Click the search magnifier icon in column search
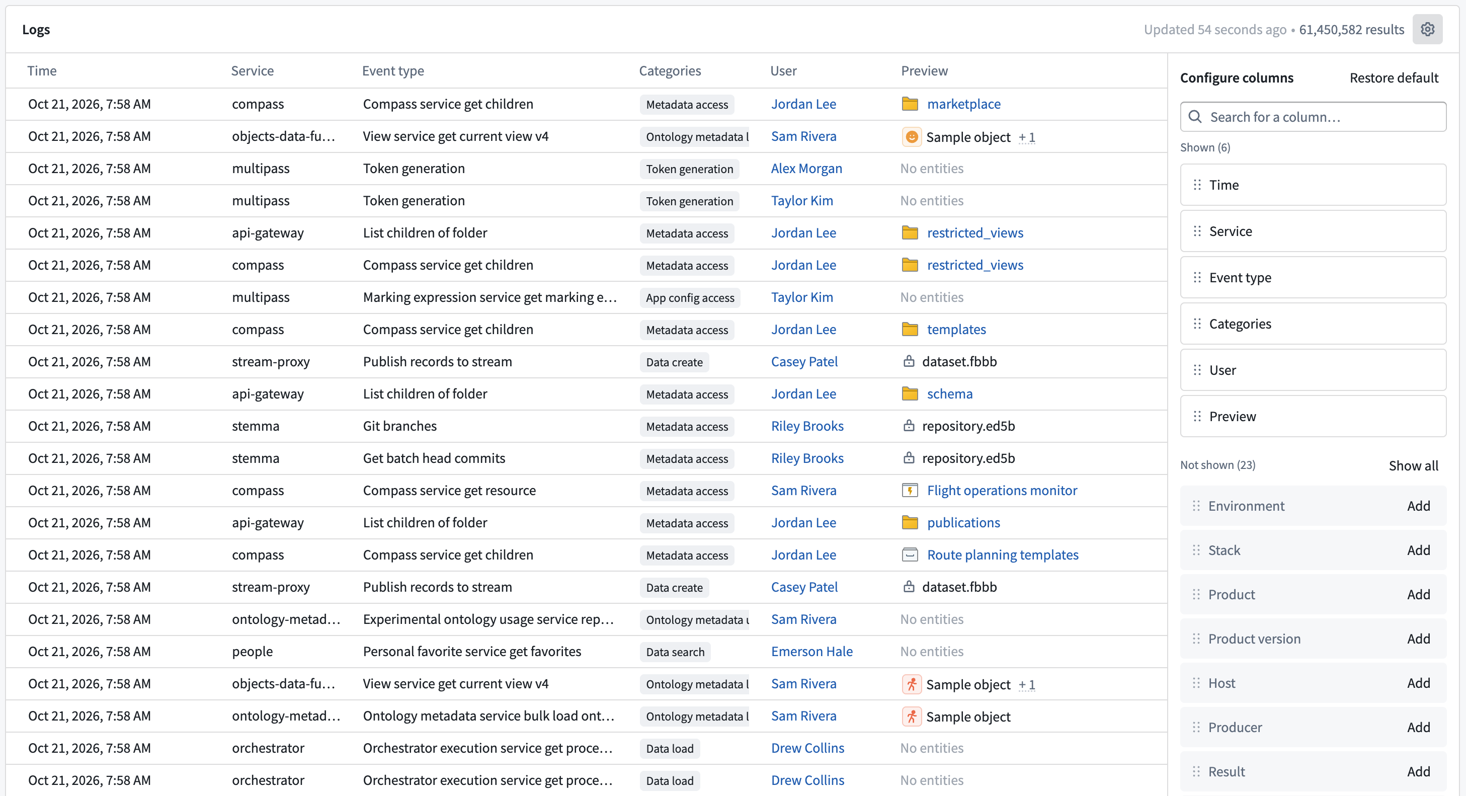This screenshot has height=796, width=1466. click(x=1195, y=117)
